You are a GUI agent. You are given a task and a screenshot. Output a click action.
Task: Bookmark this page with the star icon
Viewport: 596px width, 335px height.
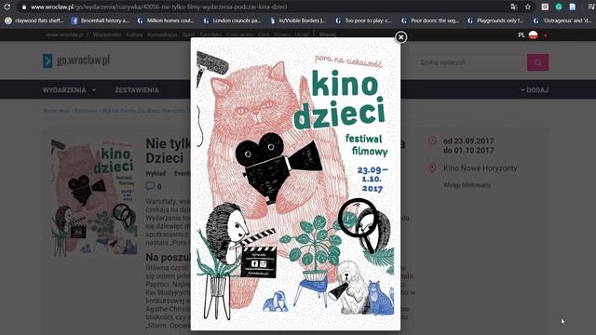pos(528,7)
